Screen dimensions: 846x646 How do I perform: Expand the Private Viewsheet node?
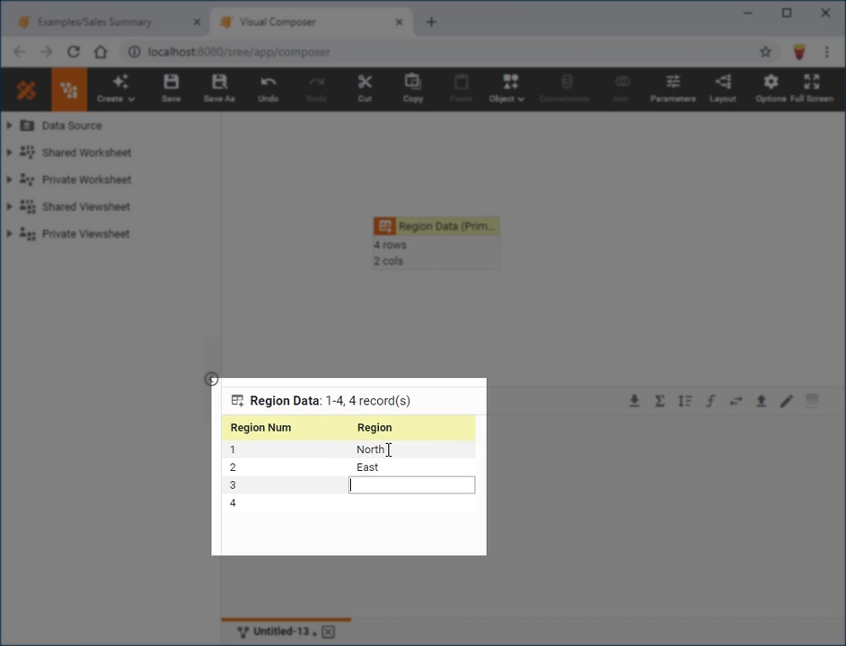pos(9,233)
